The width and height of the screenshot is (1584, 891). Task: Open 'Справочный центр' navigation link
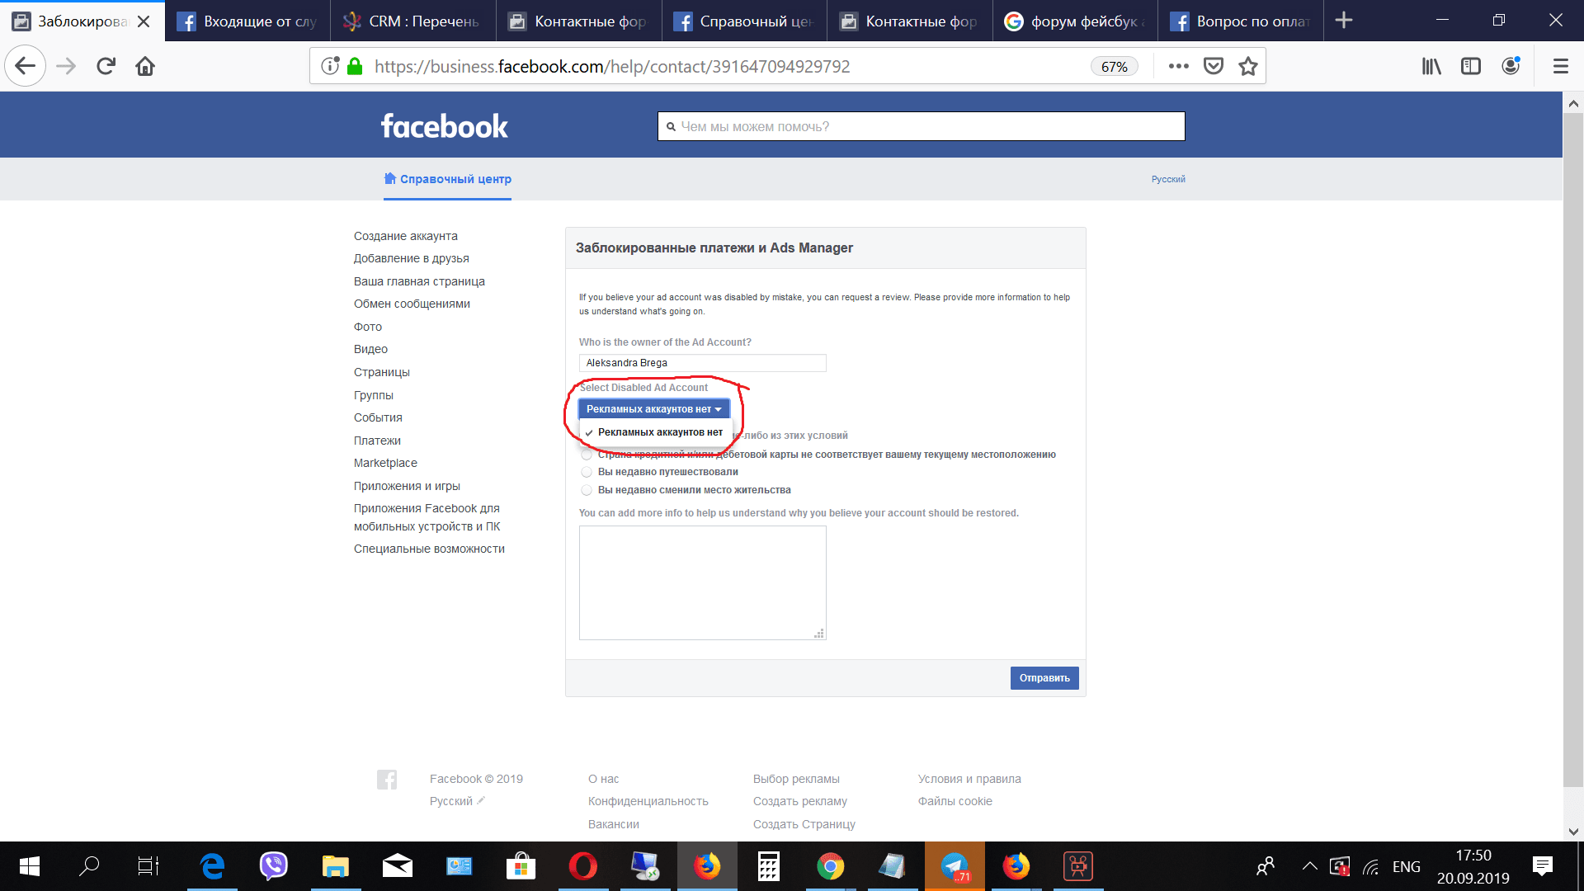click(447, 179)
